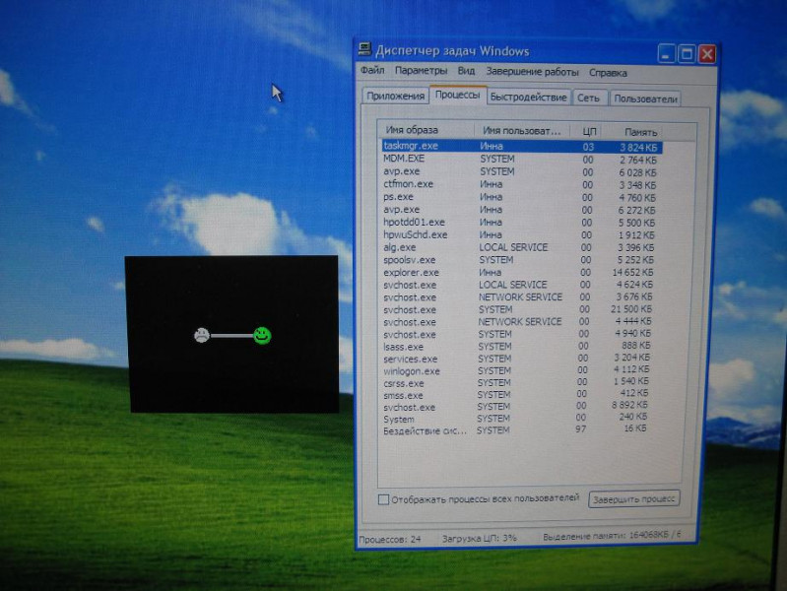The width and height of the screenshot is (787, 591).
Task: Select the services.exe process row
Action: 516,359
